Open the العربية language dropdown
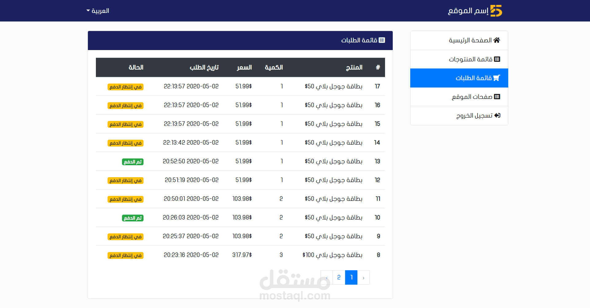 [98, 11]
